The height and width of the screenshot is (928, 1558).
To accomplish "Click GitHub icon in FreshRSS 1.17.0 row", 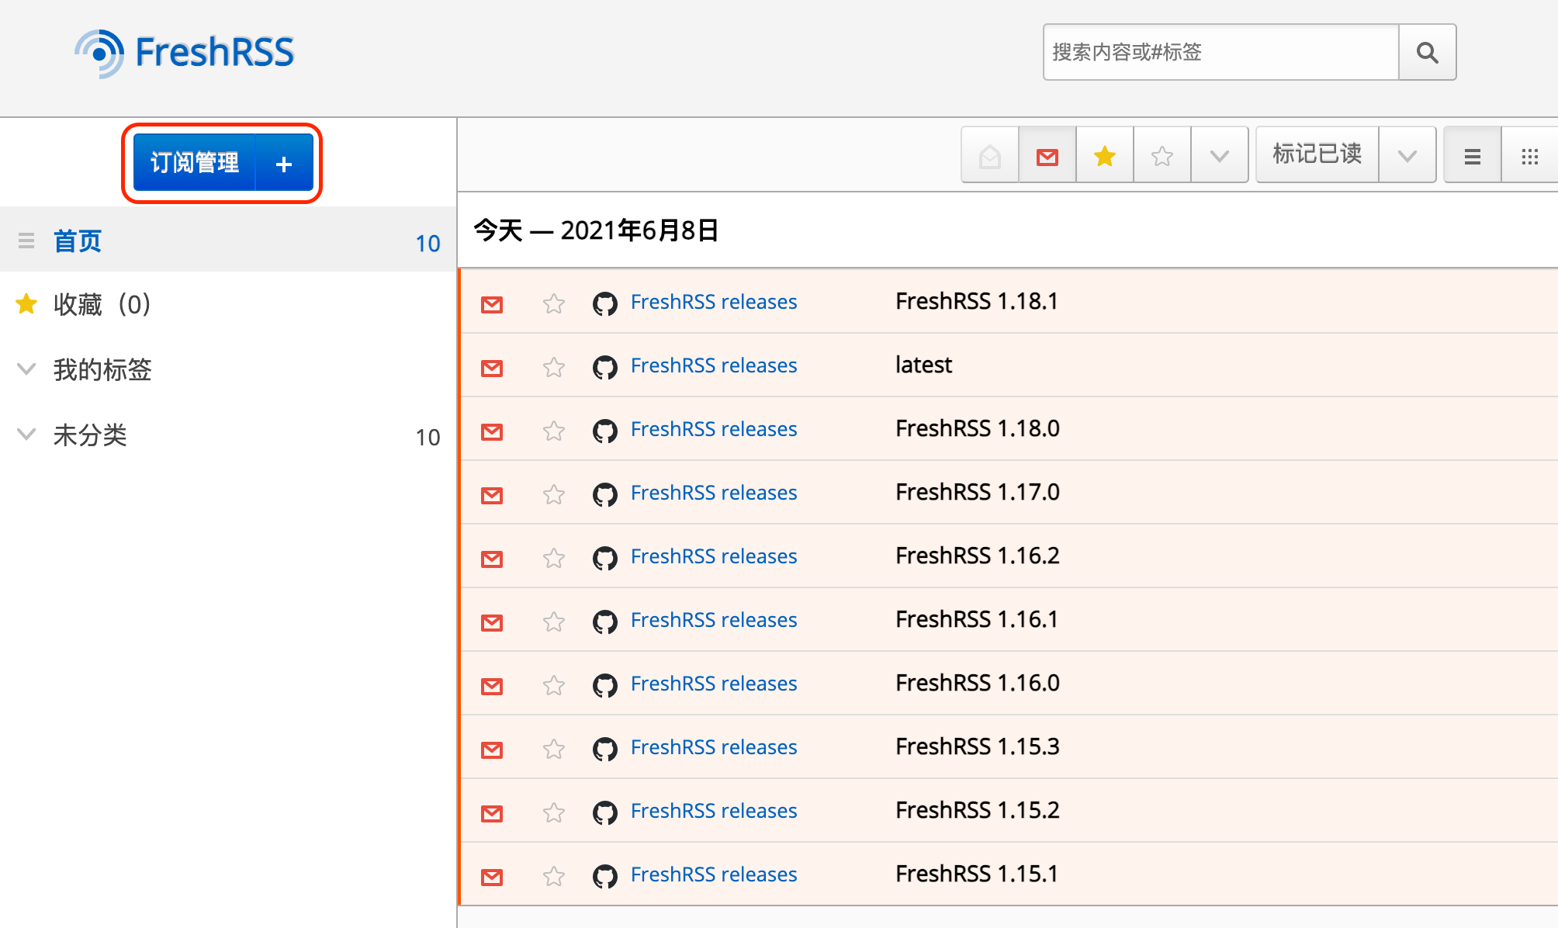I will click(605, 494).
